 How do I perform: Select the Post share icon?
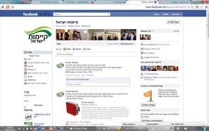(65, 49)
